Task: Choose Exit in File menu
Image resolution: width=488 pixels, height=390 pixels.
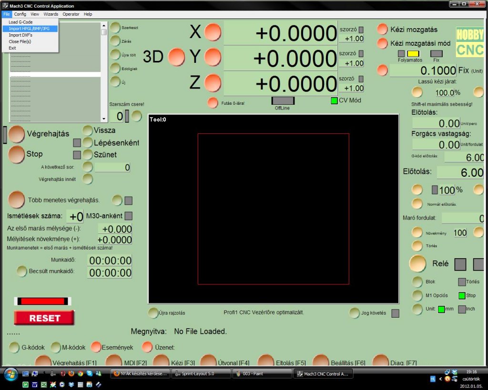Action: [x=30, y=48]
